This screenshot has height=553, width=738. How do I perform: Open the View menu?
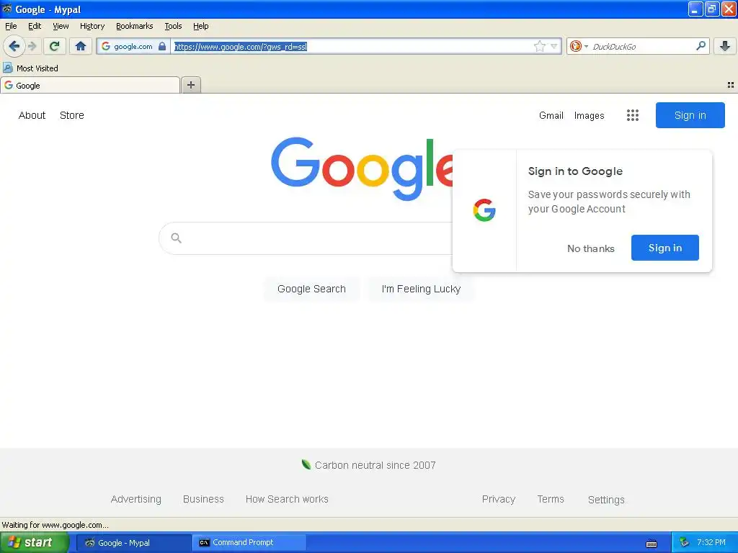[61, 26]
